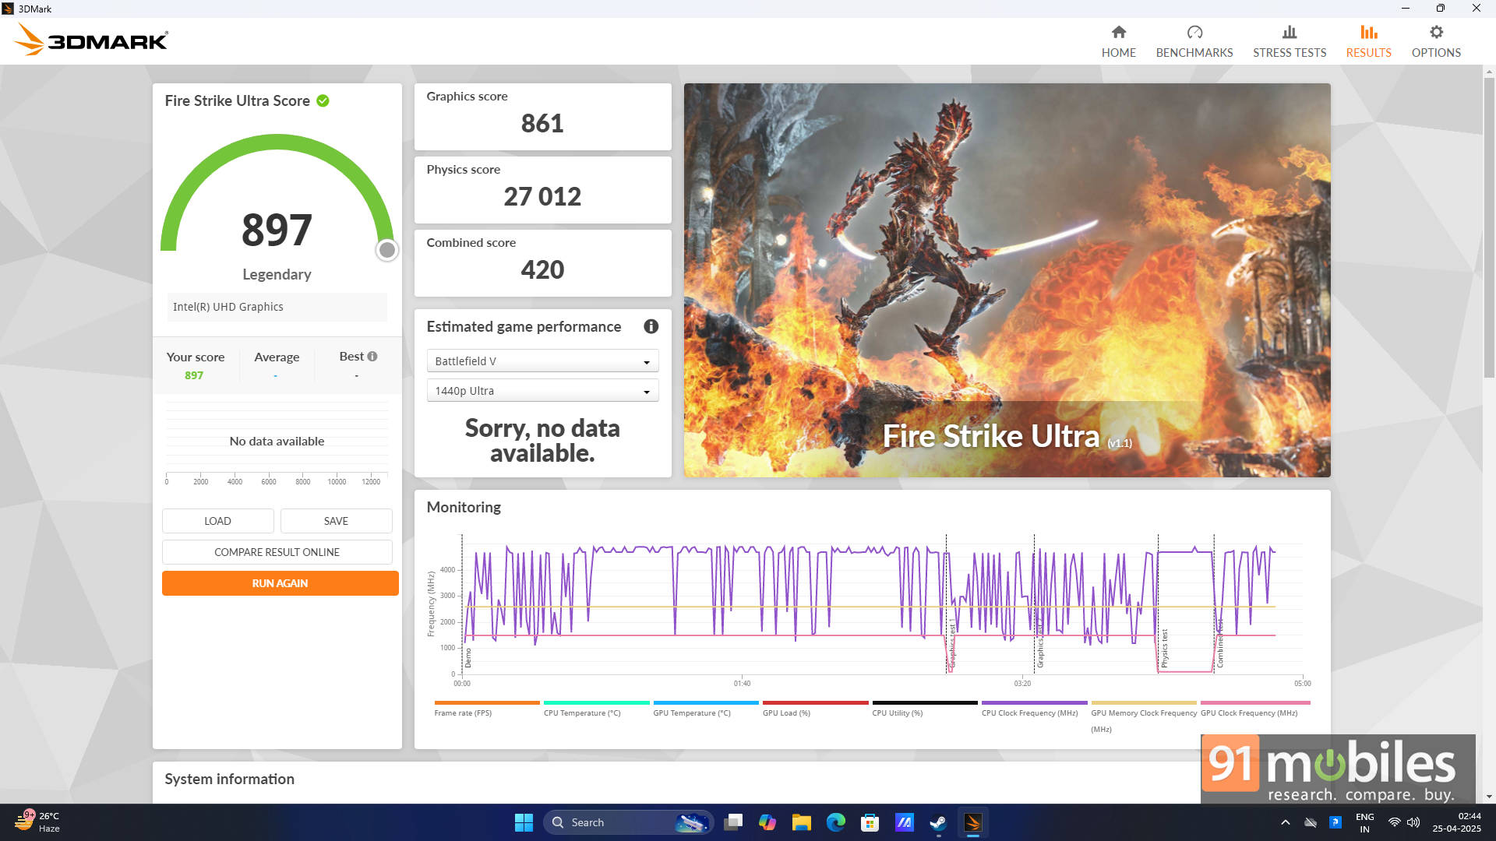The width and height of the screenshot is (1496, 841).
Task: Toggle the CPU Clock Frequency legend
Action: click(x=1034, y=709)
